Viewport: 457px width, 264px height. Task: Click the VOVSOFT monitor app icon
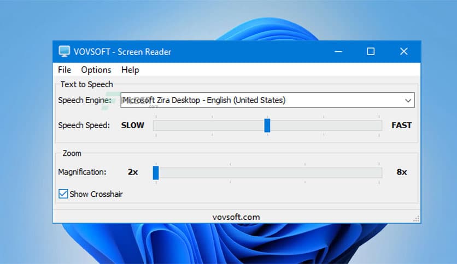pyautogui.click(x=64, y=51)
